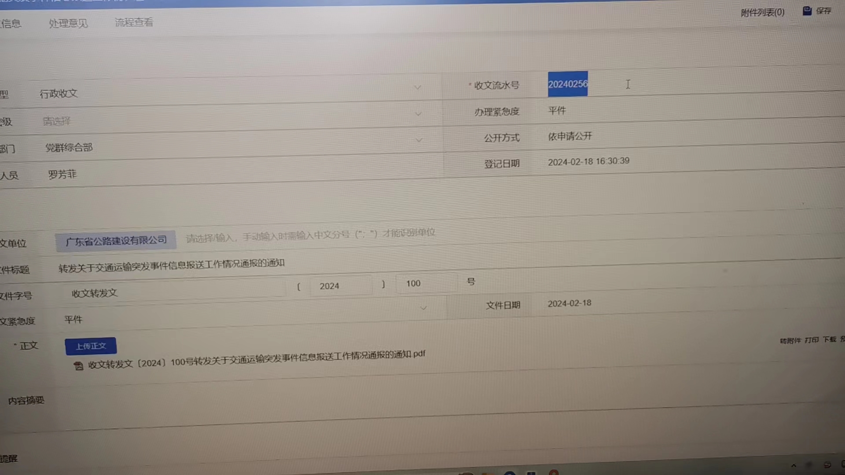
Task: Switch to 处理意见 tab
Action: click(68, 23)
